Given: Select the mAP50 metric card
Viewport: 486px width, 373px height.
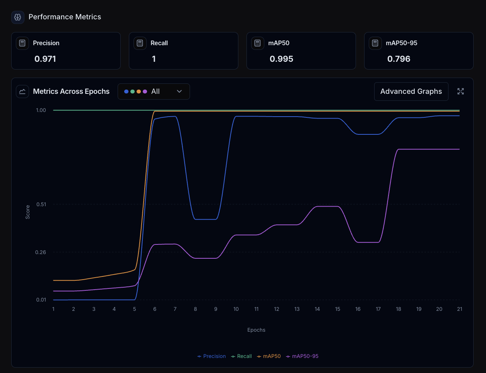Looking at the screenshot, I should coord(301,51).
